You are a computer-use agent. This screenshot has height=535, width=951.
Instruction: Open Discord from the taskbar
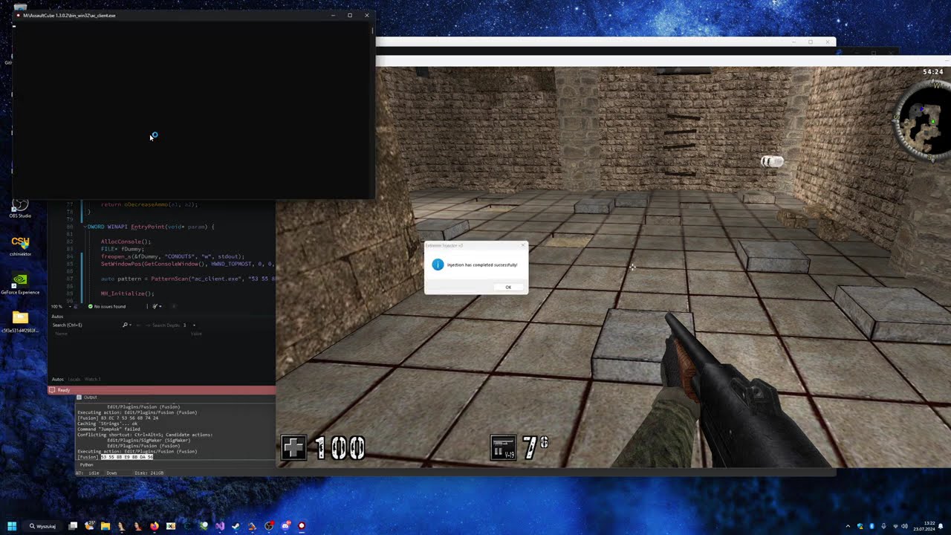[285, 526]
